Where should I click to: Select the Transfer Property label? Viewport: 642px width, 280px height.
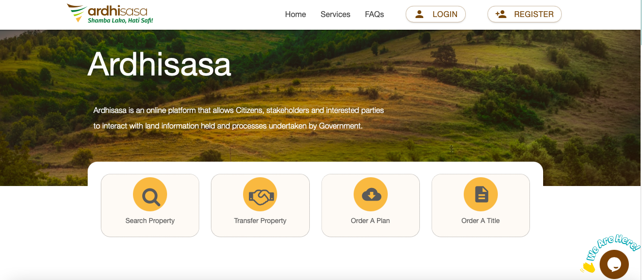(260, 221)
